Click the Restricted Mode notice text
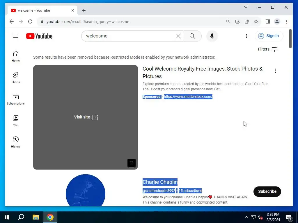The height and width of the screenshot is (223, 298). point(124,57)
